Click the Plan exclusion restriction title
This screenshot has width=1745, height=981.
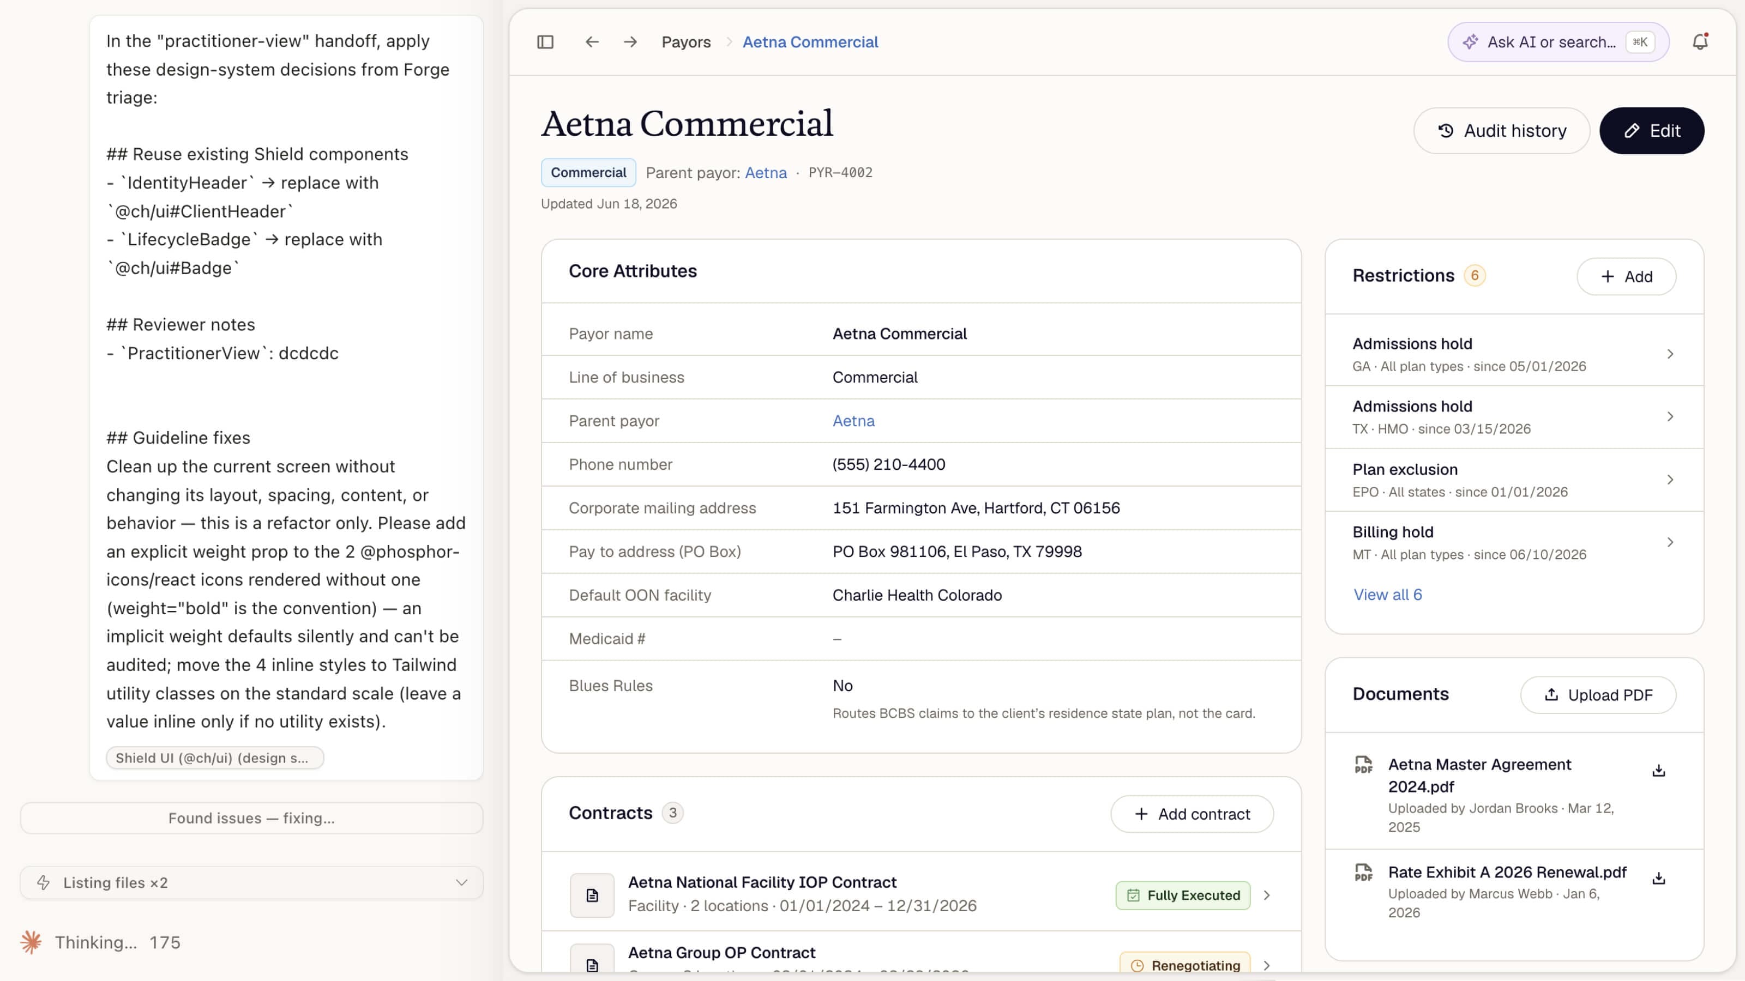[x=1405, y=470]
